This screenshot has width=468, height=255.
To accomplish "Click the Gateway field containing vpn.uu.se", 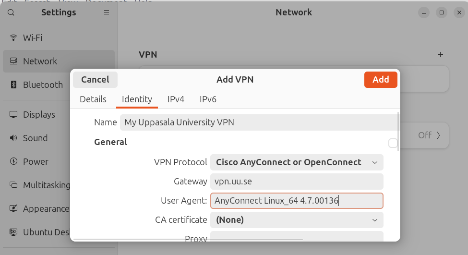I will click(x=297, y=182).
